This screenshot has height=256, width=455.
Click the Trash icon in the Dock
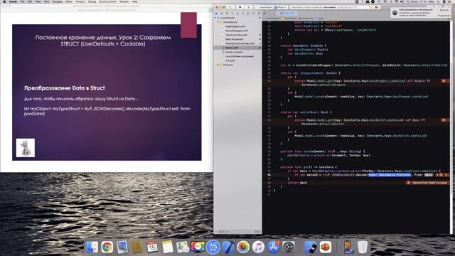click(362, 247)
